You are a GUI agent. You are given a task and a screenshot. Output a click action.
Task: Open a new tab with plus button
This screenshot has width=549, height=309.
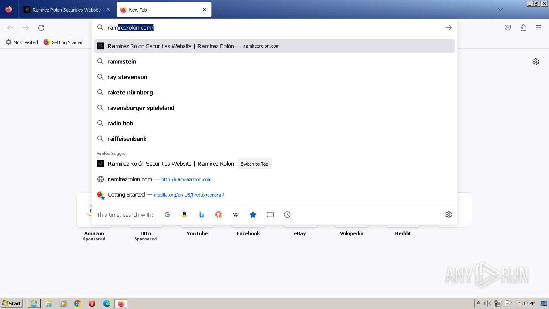pyautogui.click(x=220, y=9)
